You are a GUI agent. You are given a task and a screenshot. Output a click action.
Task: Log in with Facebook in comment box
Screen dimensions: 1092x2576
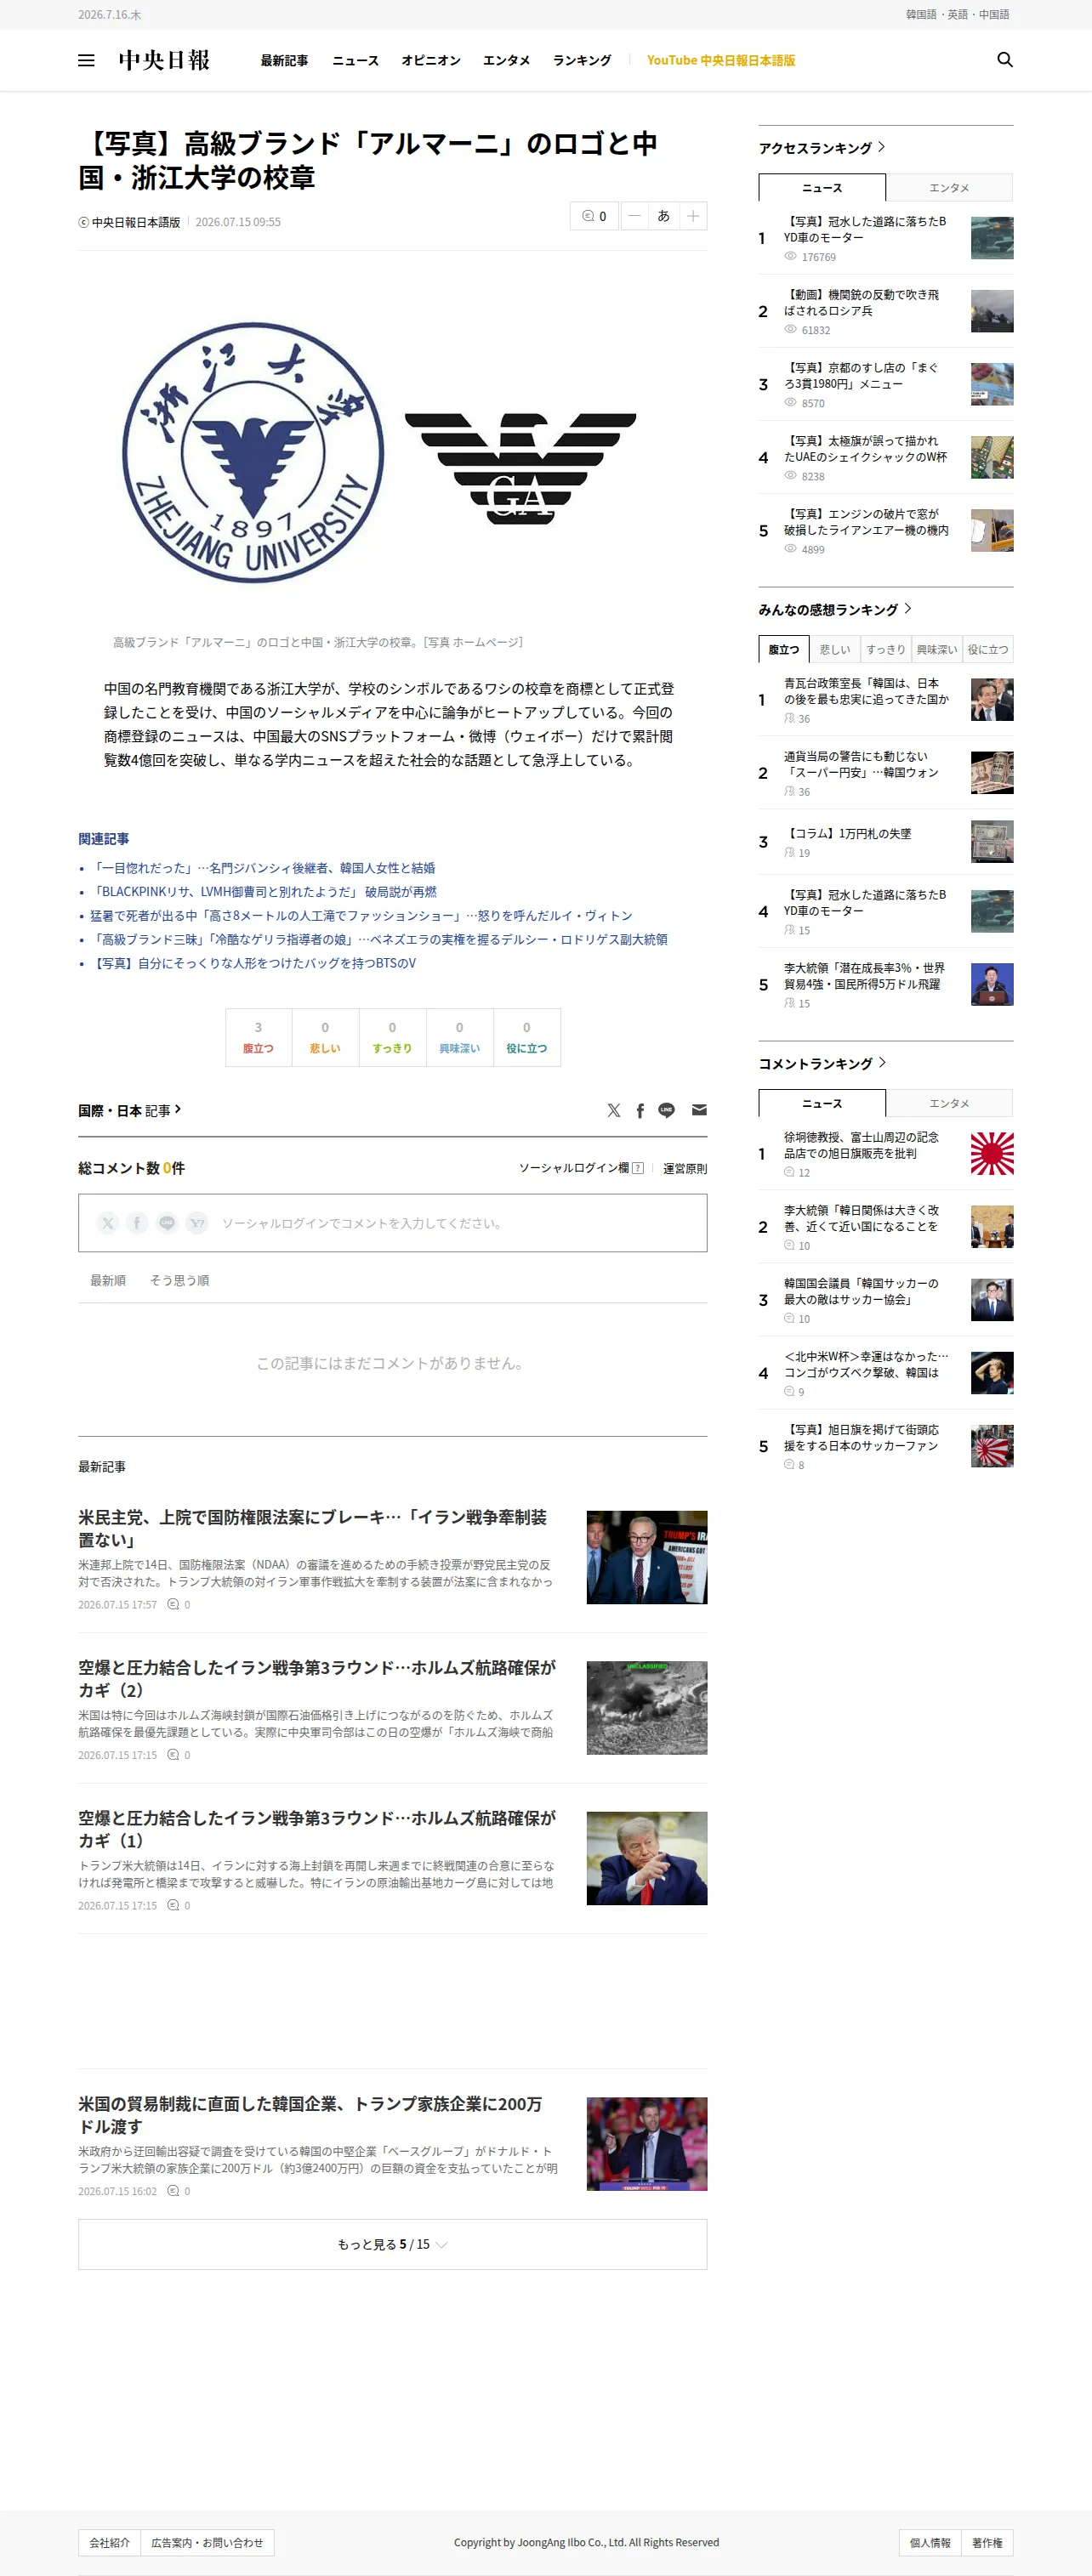(x=137, y=1223)
